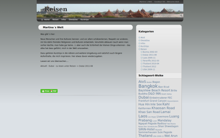Select the Kahl tag
Viewport: 220px width, 138px height.
(166, 104)
